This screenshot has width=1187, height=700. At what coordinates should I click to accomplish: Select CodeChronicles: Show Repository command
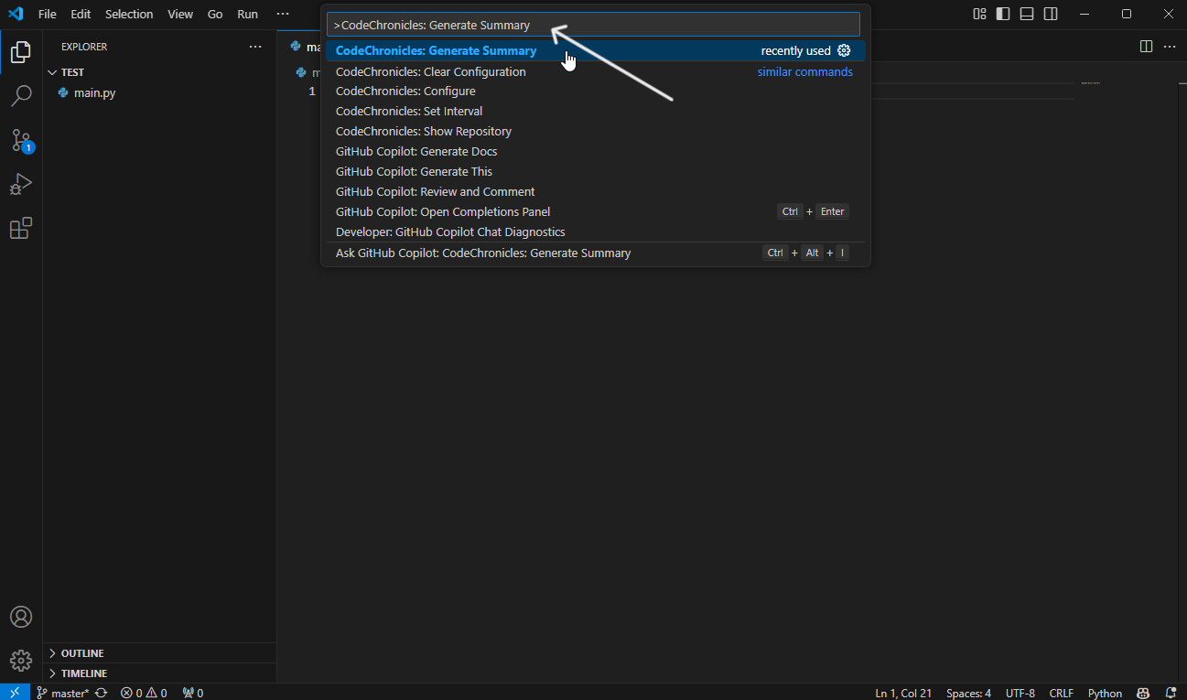596,132
